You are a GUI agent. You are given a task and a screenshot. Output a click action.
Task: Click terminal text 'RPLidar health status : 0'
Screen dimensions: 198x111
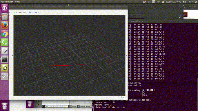point(108,107)
